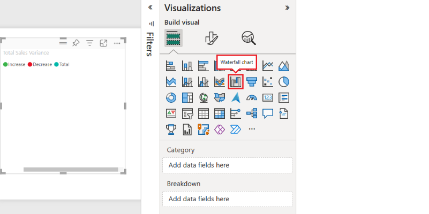Viewport: 429px width, 214px height.
Task: Select the Filled map visual
Action: tap(220, 97)
